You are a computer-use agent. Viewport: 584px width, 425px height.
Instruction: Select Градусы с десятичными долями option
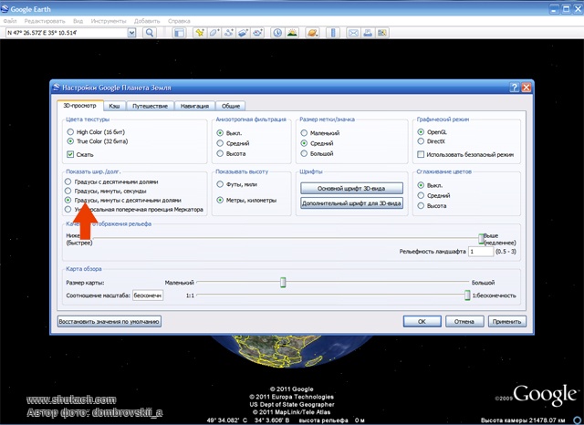tap(68, 181)
